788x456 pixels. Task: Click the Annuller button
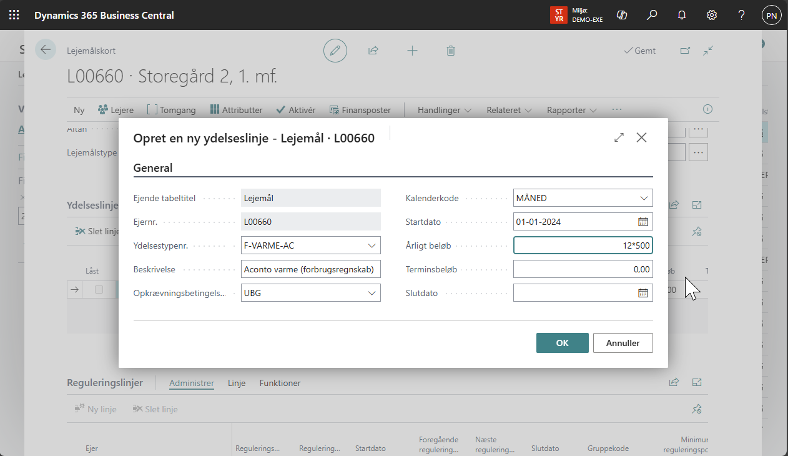623,343
